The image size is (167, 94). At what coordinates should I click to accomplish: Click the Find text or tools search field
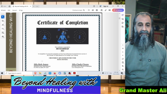tap(79, 10)
